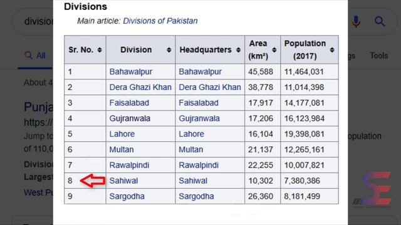The image size is (401, 225).
Task: Open Divisions of Pakistan main article link
Action: coord(160,21)
